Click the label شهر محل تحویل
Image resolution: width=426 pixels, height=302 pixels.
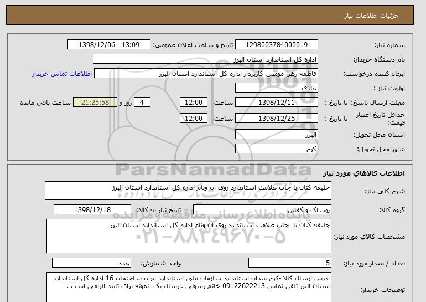381,149
